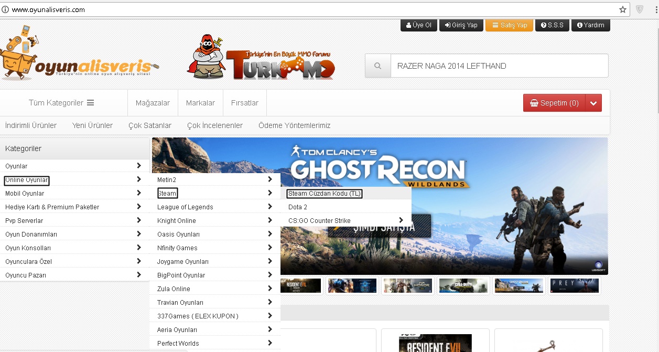
Task: Open the TurkMMO forum banner
Action: pyautogui.click(x=261, y=58)
